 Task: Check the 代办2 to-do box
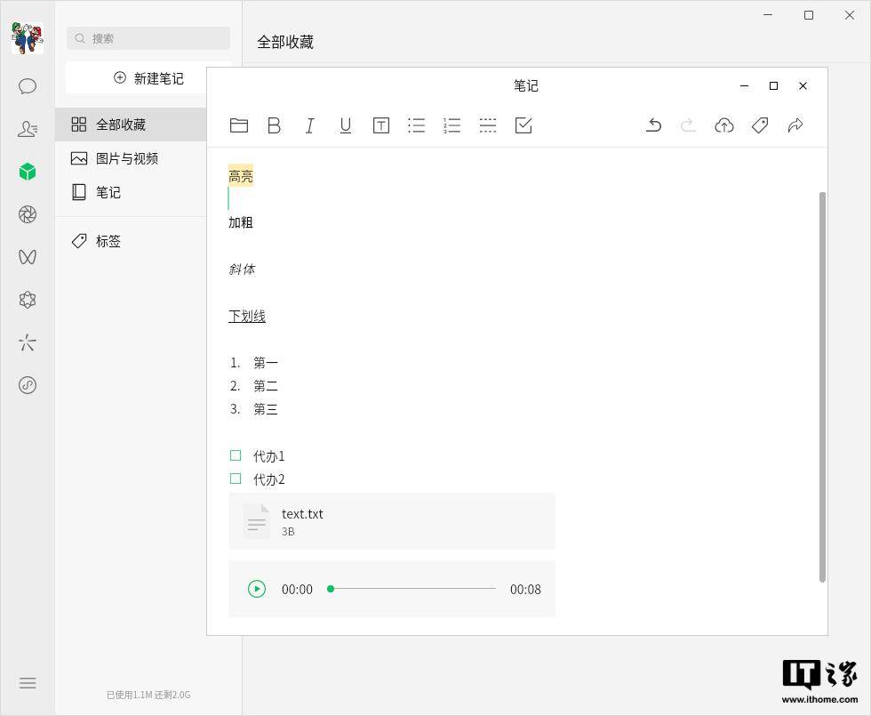236,479
